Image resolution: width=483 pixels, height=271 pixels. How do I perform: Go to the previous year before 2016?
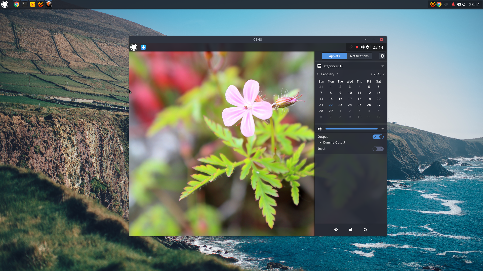click(371, 74)
